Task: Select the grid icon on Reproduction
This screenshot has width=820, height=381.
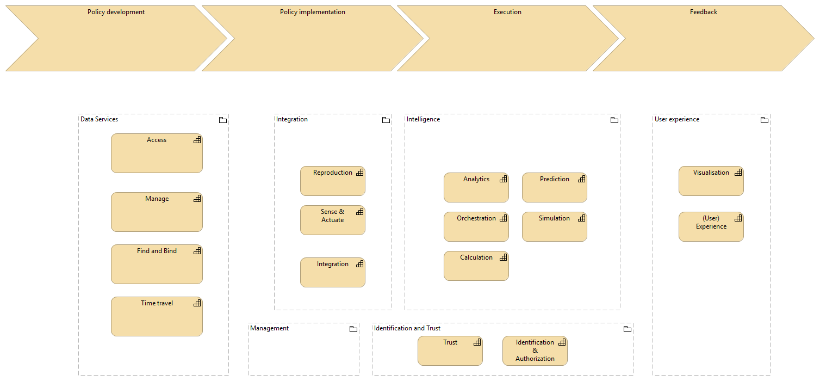Action: (361, 173)
